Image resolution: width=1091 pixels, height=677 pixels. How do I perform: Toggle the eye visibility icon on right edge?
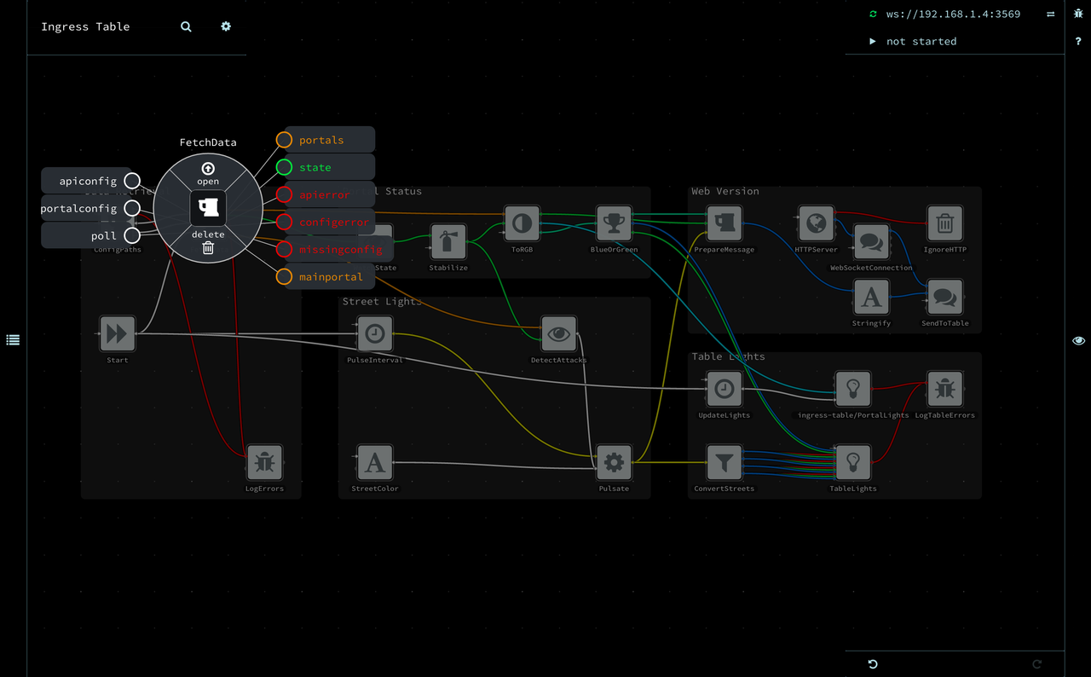(1078, 340)
